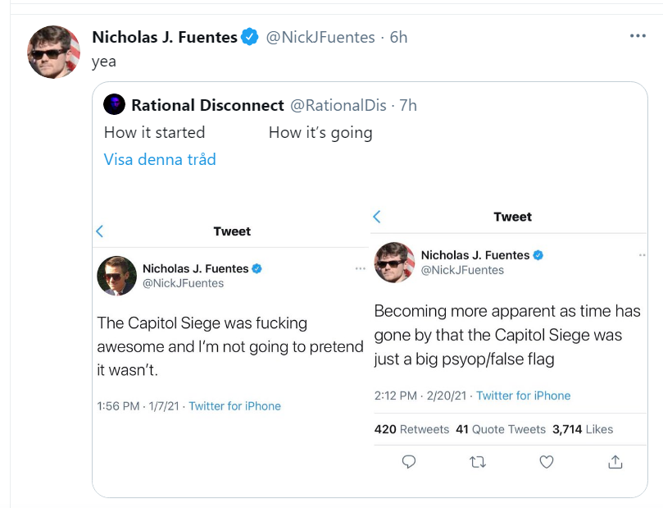This screenshot has height=508, width=663.
Task: Open the three-dot more options menu on the top tweet
Action: click(x=638, y=36)
